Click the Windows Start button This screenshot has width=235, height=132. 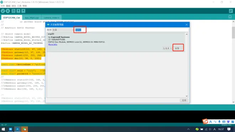pyautogui.click(x=3, y=129)
